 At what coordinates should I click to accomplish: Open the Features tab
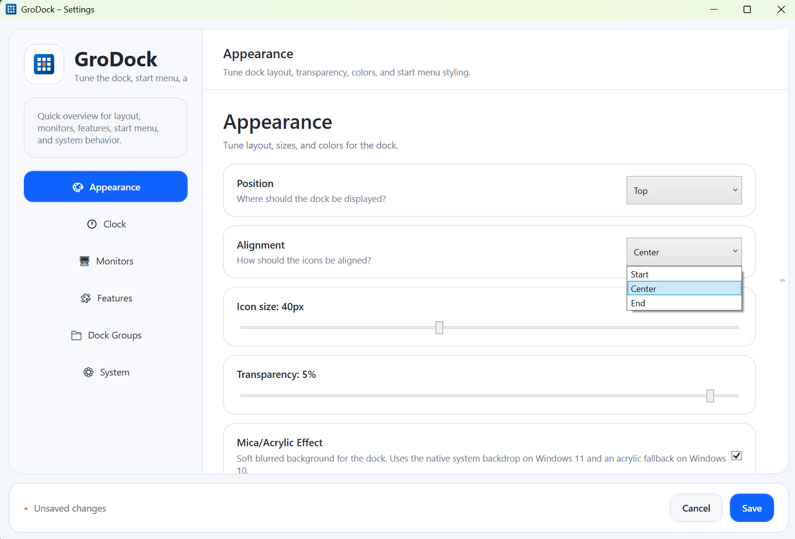pos(106,298)
